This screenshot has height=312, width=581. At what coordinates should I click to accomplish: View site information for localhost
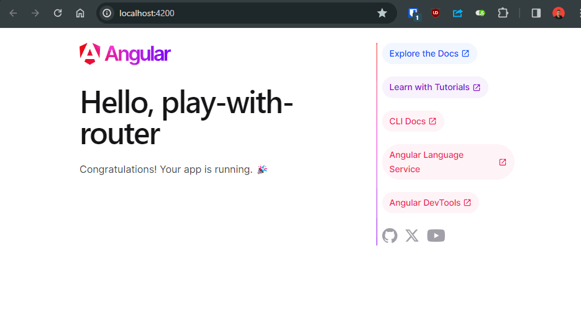108,13
